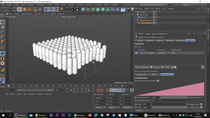Click the Field (linear) toolbar icon

pos(113,10)
